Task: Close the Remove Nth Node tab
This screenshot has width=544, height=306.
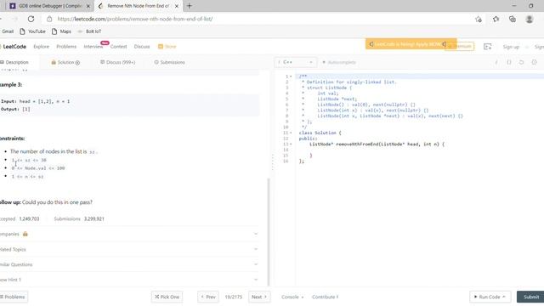Action: [x=177, y=6]
